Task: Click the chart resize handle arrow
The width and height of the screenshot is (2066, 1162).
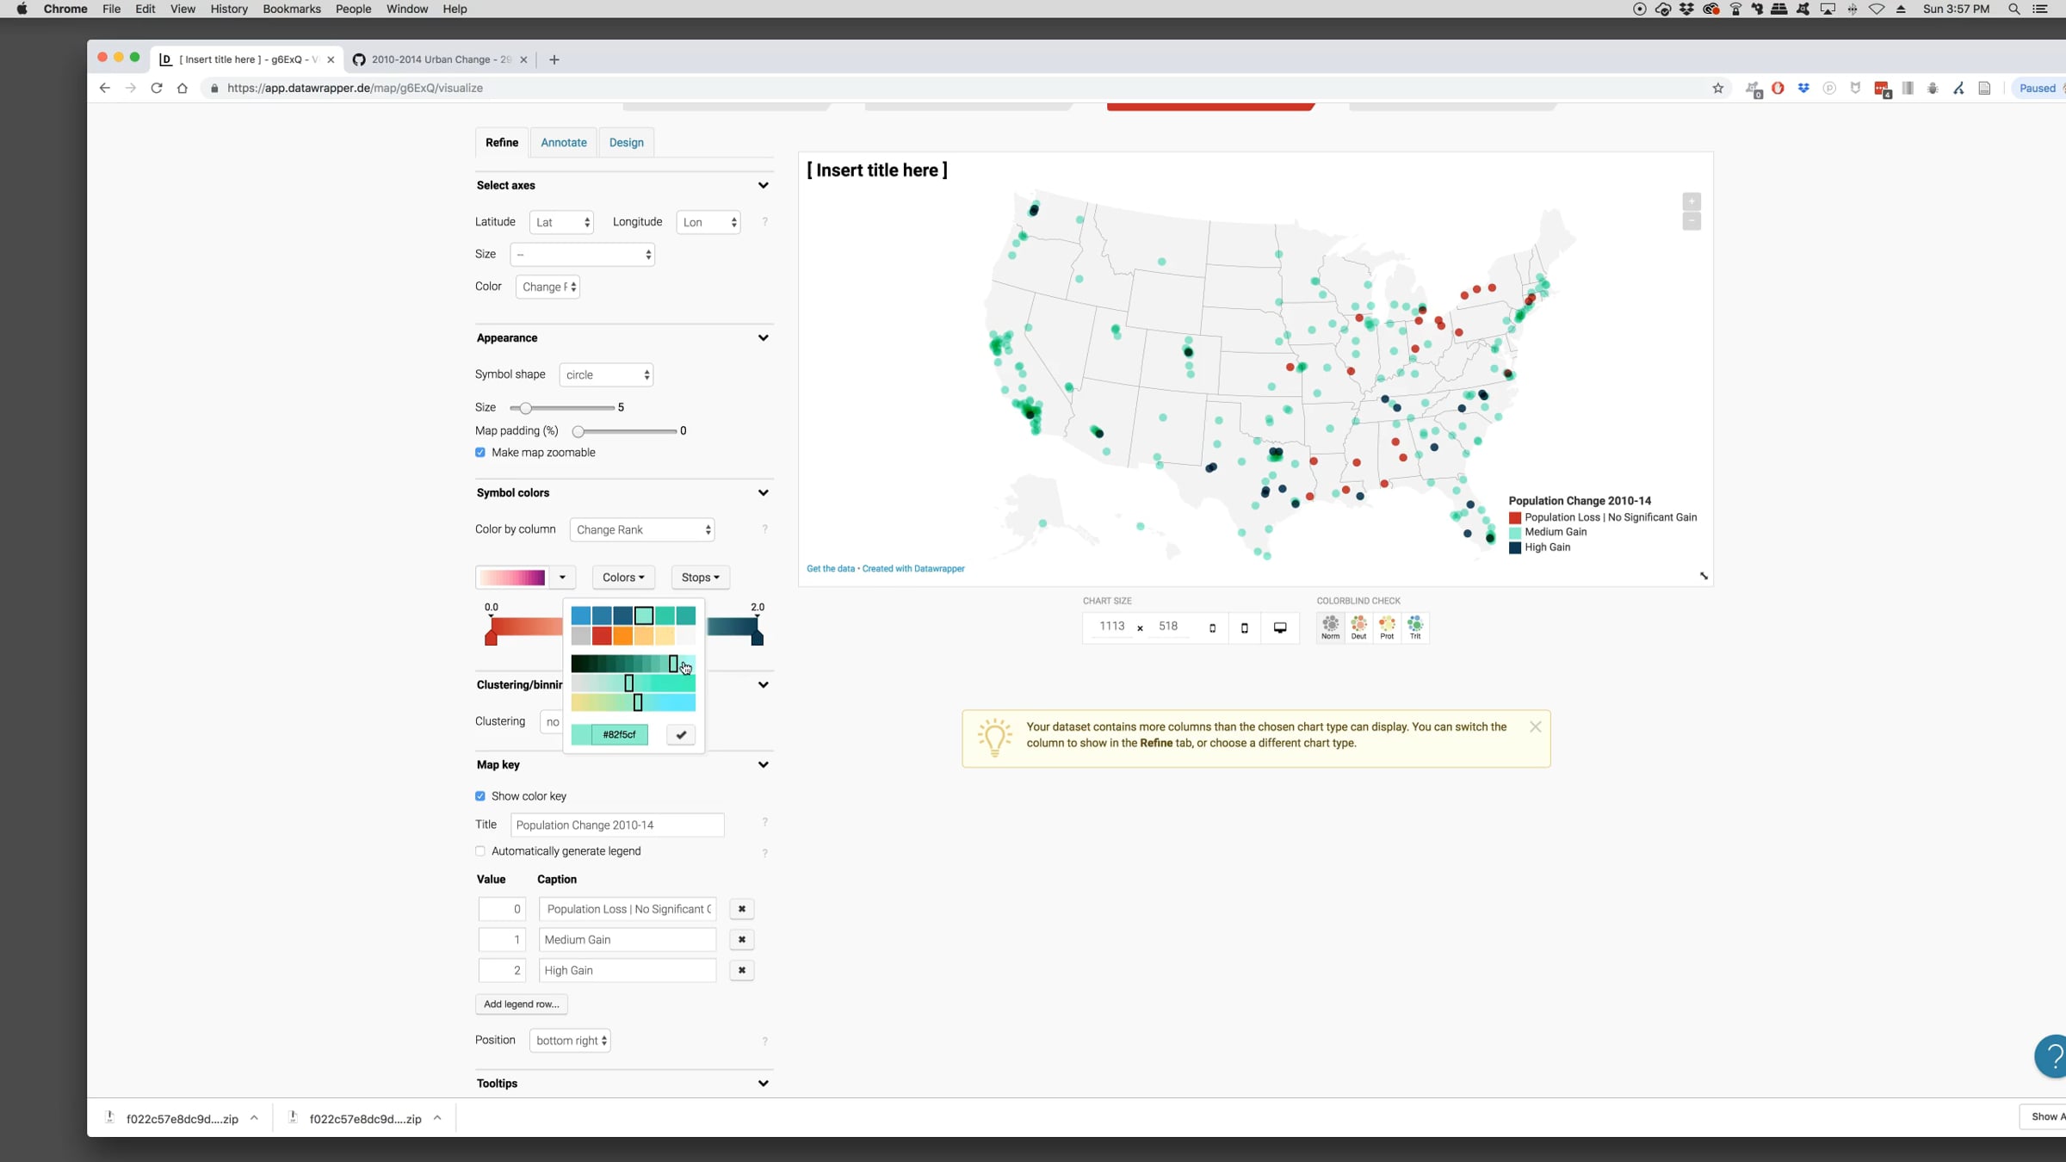Action: click(1704, 576)
